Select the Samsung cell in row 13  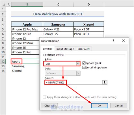pos(25,66)
